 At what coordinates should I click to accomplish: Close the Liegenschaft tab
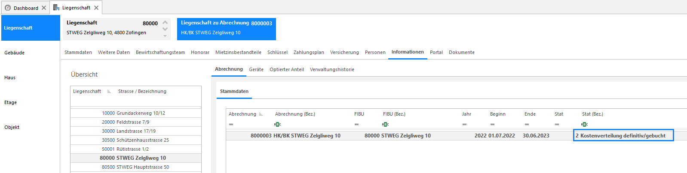[96, 8]
